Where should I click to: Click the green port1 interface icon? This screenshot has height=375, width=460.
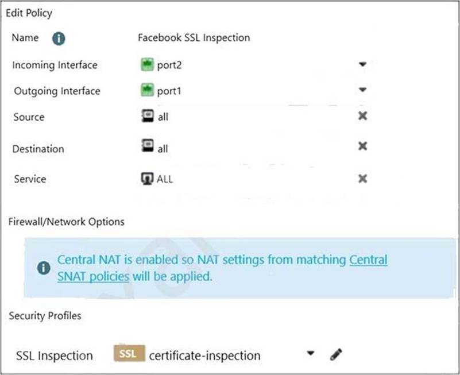coord(147,90)
